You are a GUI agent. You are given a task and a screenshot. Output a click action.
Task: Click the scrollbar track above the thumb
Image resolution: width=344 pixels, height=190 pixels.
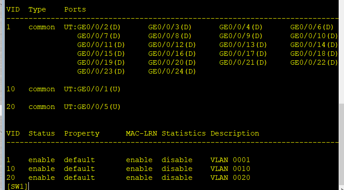(341, 53)
